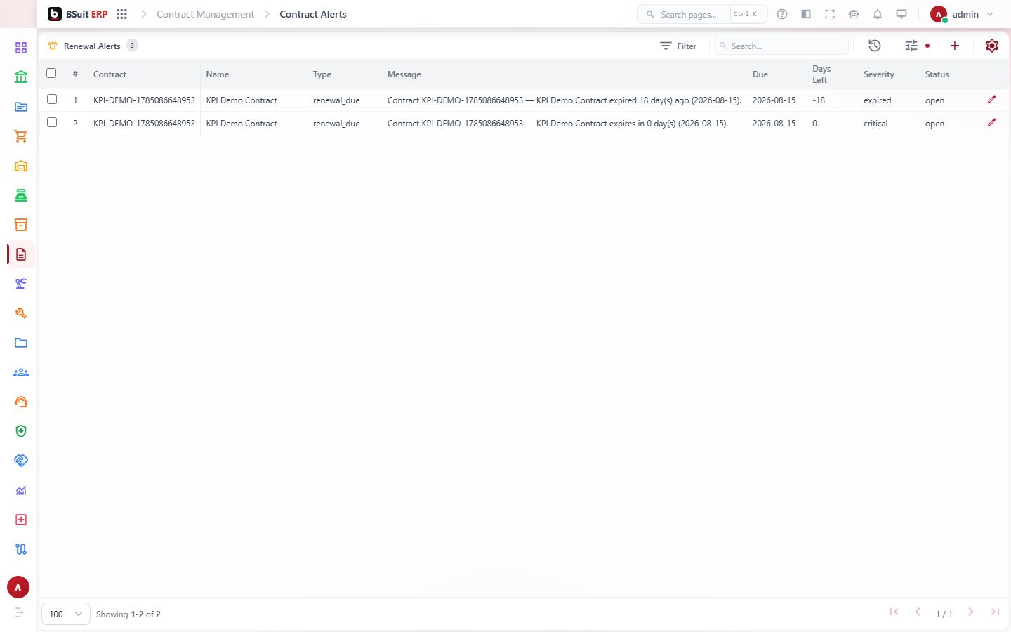Toggle the select-all checkbox in table header
The image size is (1011, 632).
coord(51,73)
